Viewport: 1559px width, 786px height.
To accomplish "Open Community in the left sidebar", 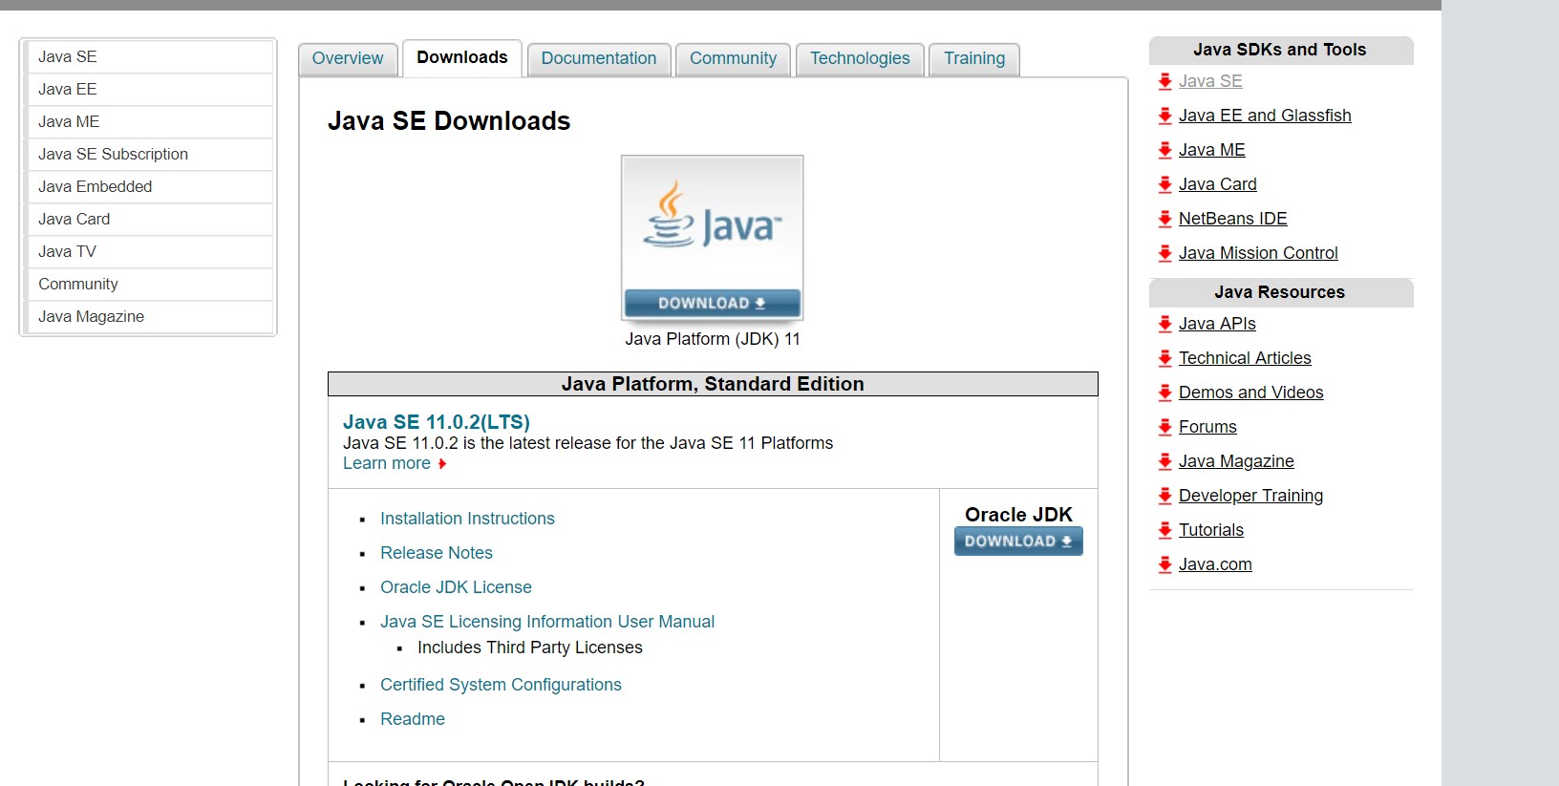I will (x=149, y=285).
